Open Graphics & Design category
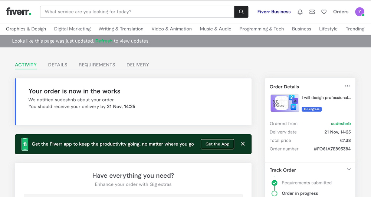 point(26,29)
